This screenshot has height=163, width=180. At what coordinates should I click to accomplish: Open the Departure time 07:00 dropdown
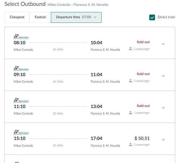(76, 17)
